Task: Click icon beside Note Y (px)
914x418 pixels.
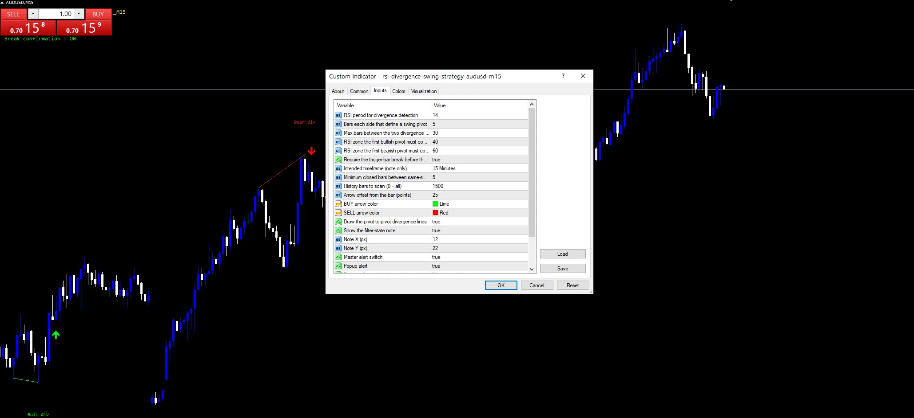Action: pyautogui.click(x=338, y=248)
